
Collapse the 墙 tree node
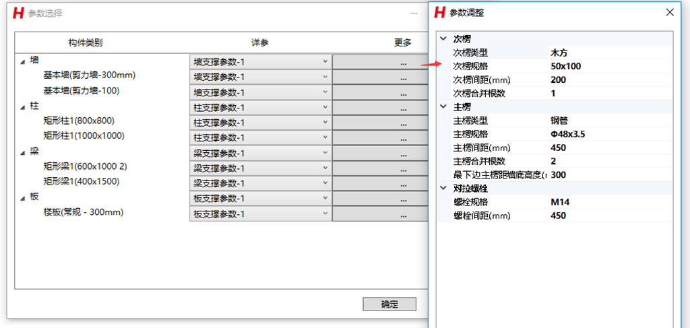[x=22, y=62]
